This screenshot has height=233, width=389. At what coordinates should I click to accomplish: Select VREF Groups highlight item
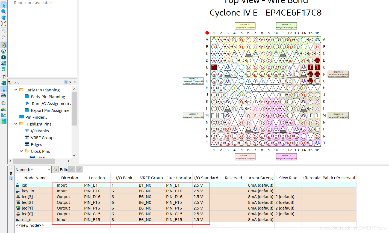[x=43, y=138]
